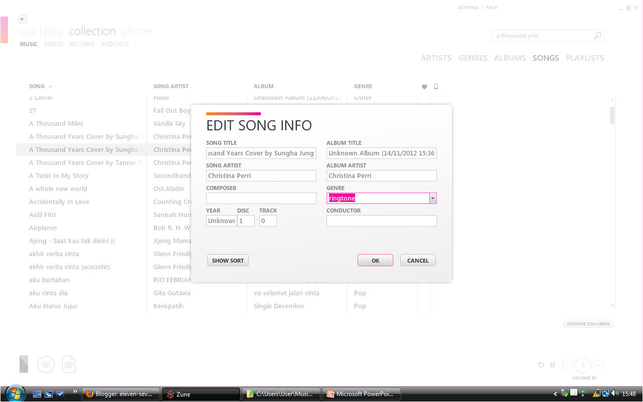Switch to Microsoft PowerPoint taskbar button
Viewport: 643px width, 402px height.
pyautogui.click(x=362, y=394)
